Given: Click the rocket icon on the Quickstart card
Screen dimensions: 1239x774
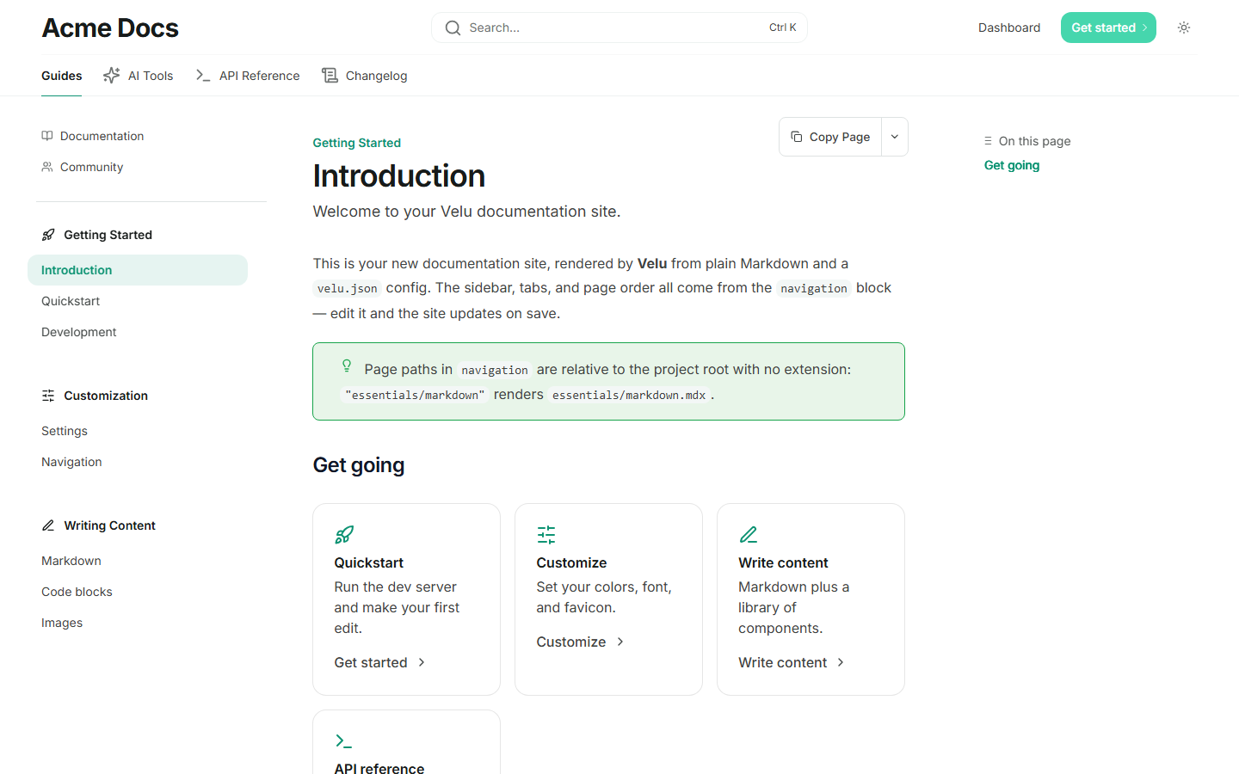Looking at the screenshot, I should (x=344, y=535).
